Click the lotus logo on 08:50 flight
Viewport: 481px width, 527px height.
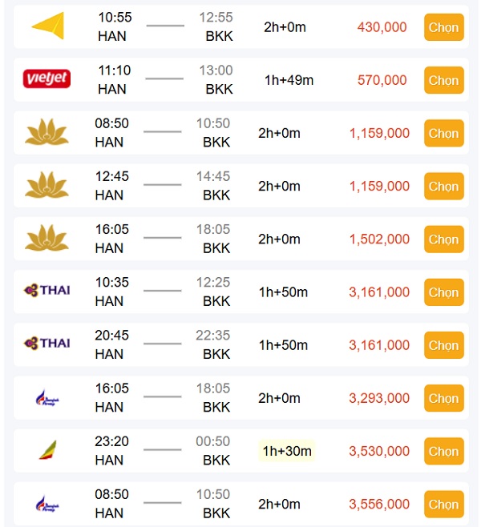[47, 132]
